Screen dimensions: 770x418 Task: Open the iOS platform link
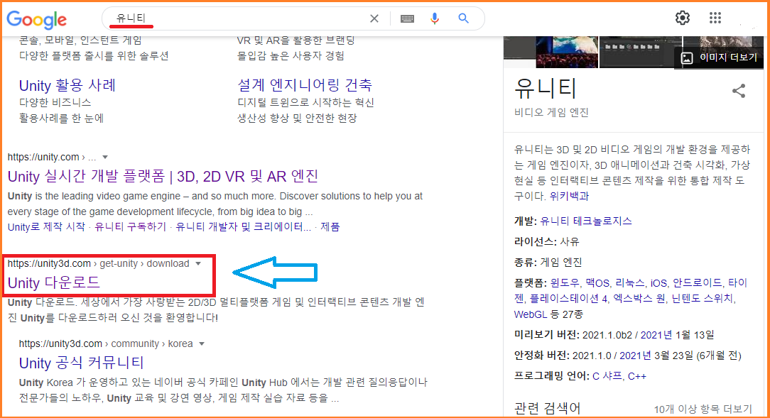tap(659, 283)
